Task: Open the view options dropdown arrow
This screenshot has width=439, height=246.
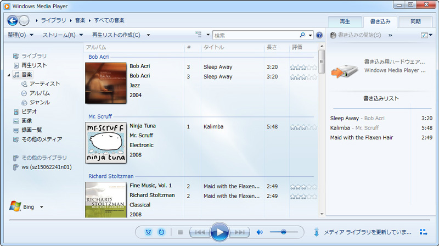Action: coord(208,35)
